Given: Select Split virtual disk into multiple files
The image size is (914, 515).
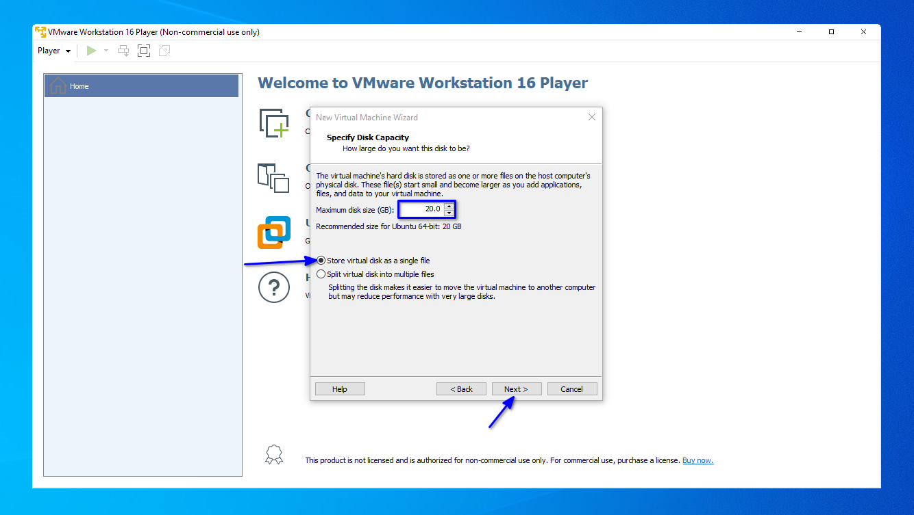Looking at the screenshot, I should (375, 274).
